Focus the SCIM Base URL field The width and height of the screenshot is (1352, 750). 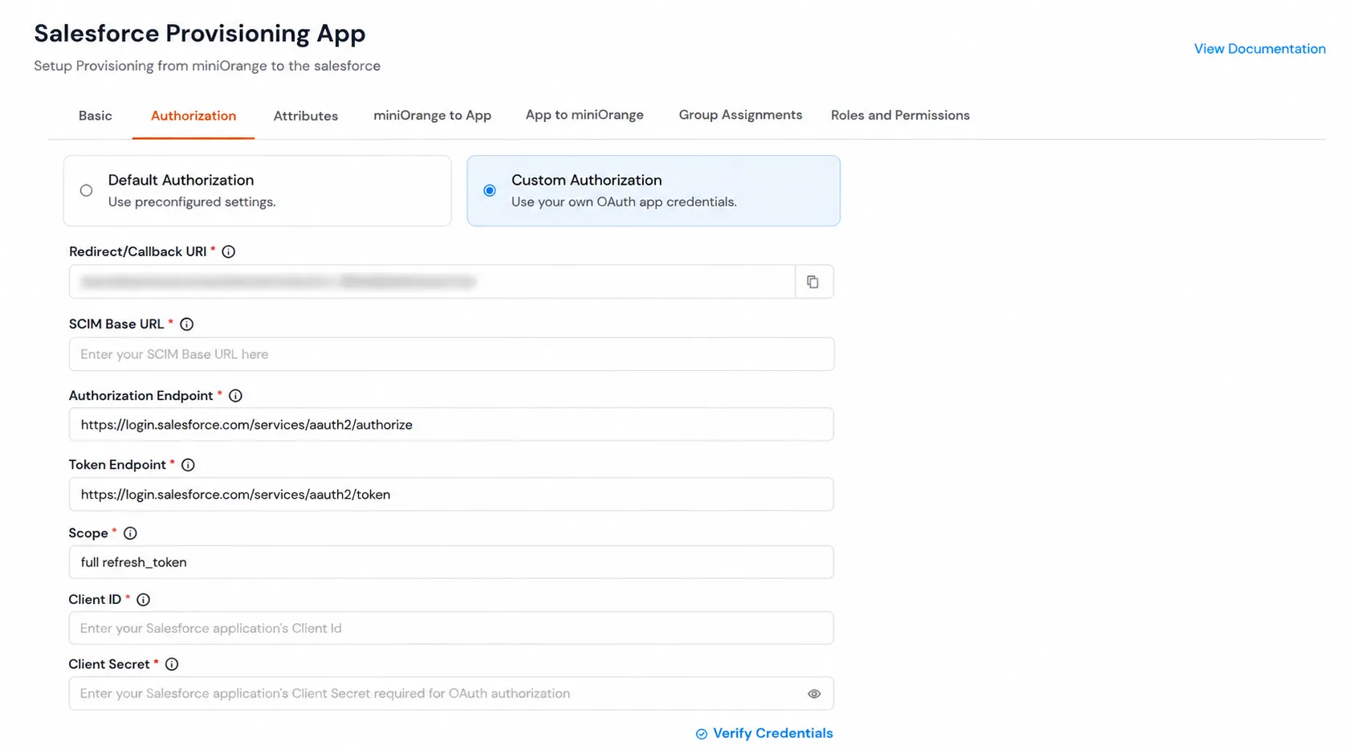tap(451, 354)
